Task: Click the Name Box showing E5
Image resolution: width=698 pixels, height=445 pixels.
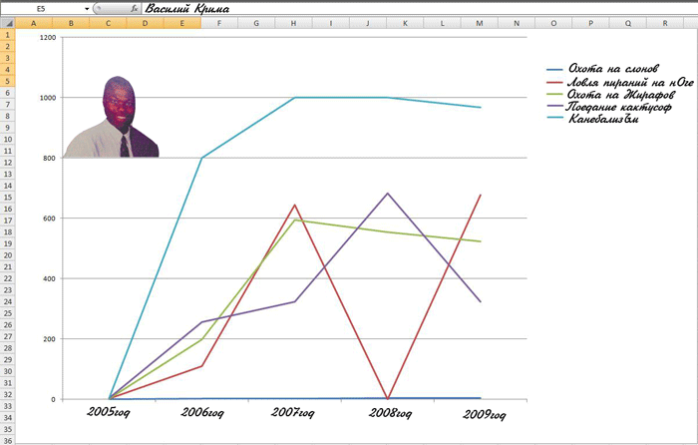Action: tap(42, 8)
